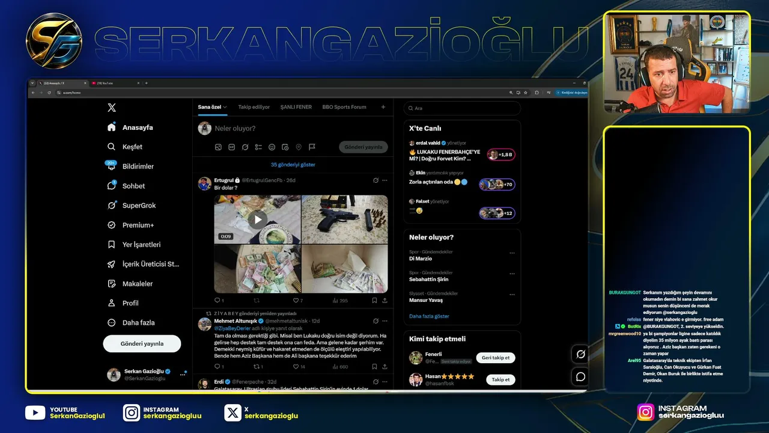
Task: Open the floating messages button
Action: [580, 376]
